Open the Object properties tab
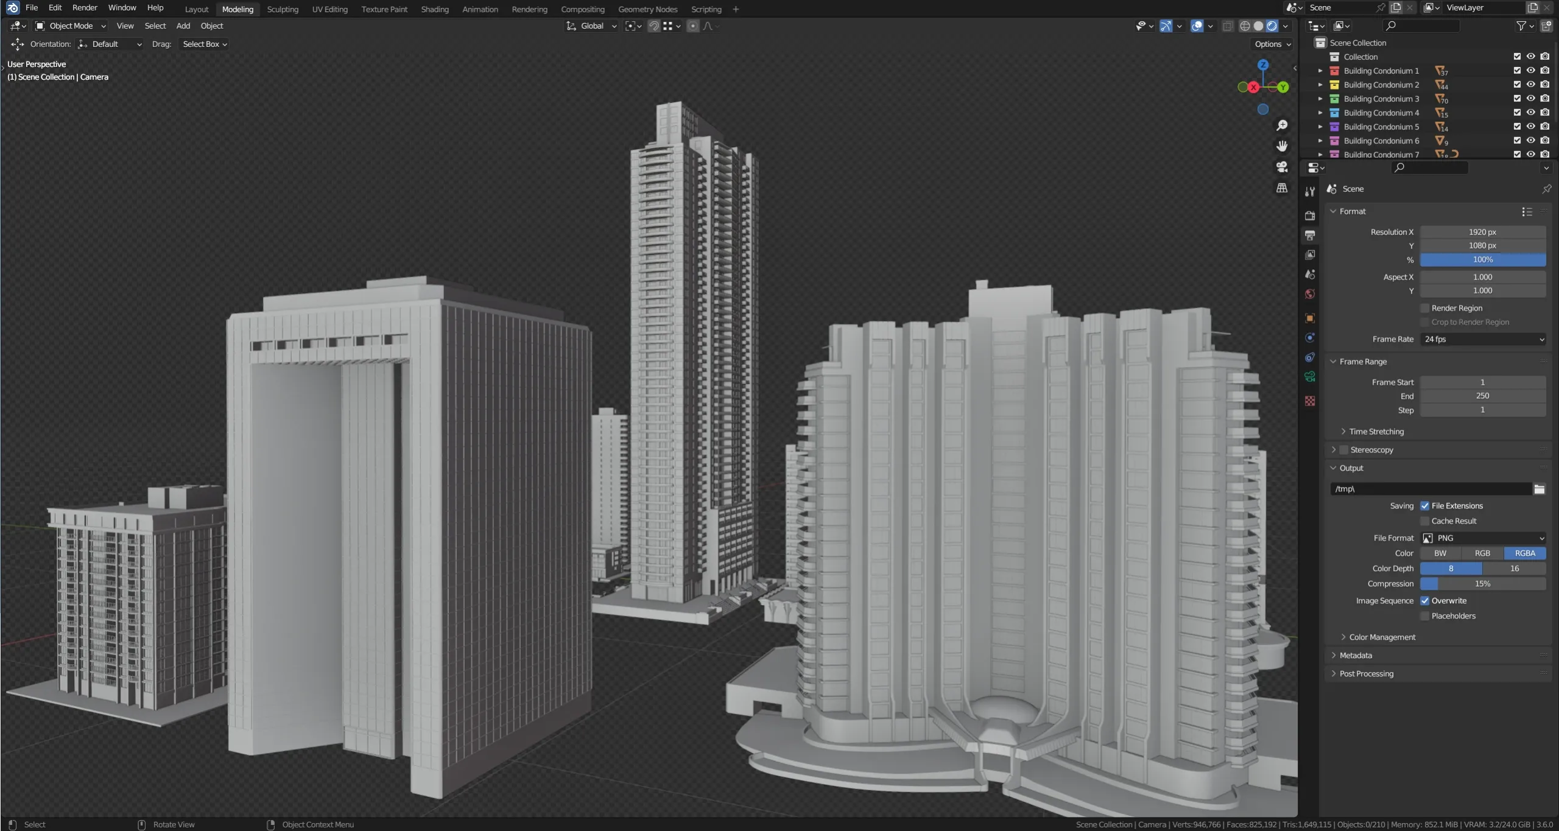 coord(1310,318)
